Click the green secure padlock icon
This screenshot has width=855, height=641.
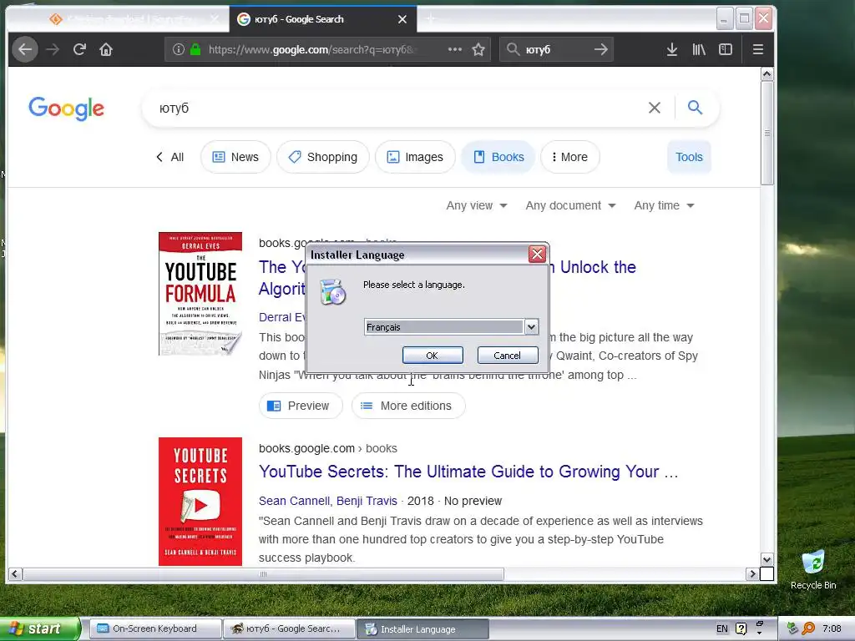(195, 49)
